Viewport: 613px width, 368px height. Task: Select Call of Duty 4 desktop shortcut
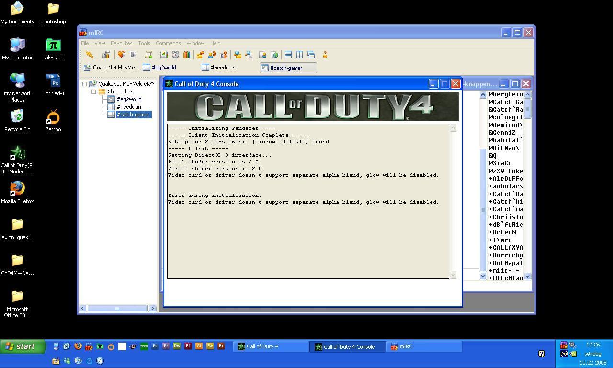click(x=18, y=160)
